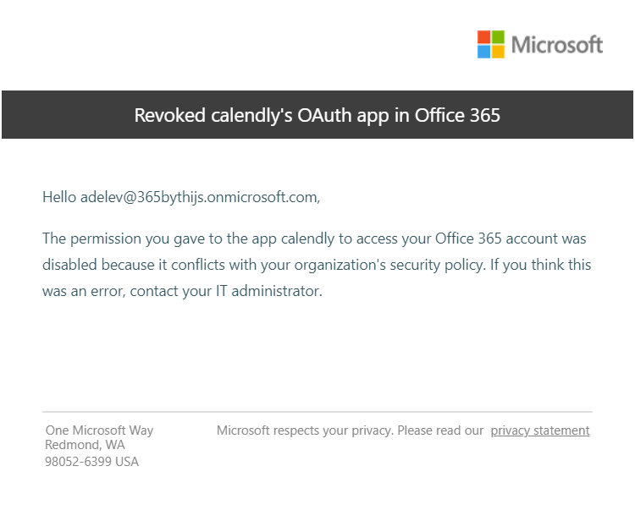Click the Microsoft four-square logo icon
Image resolution: width=635 pixels, height=510 pixels.
click(x=491, y=44)
